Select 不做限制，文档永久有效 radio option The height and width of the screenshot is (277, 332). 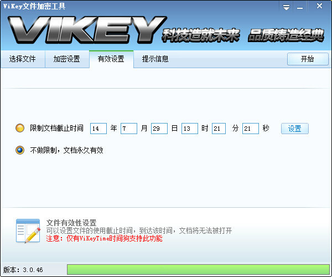tap(20, 150)
